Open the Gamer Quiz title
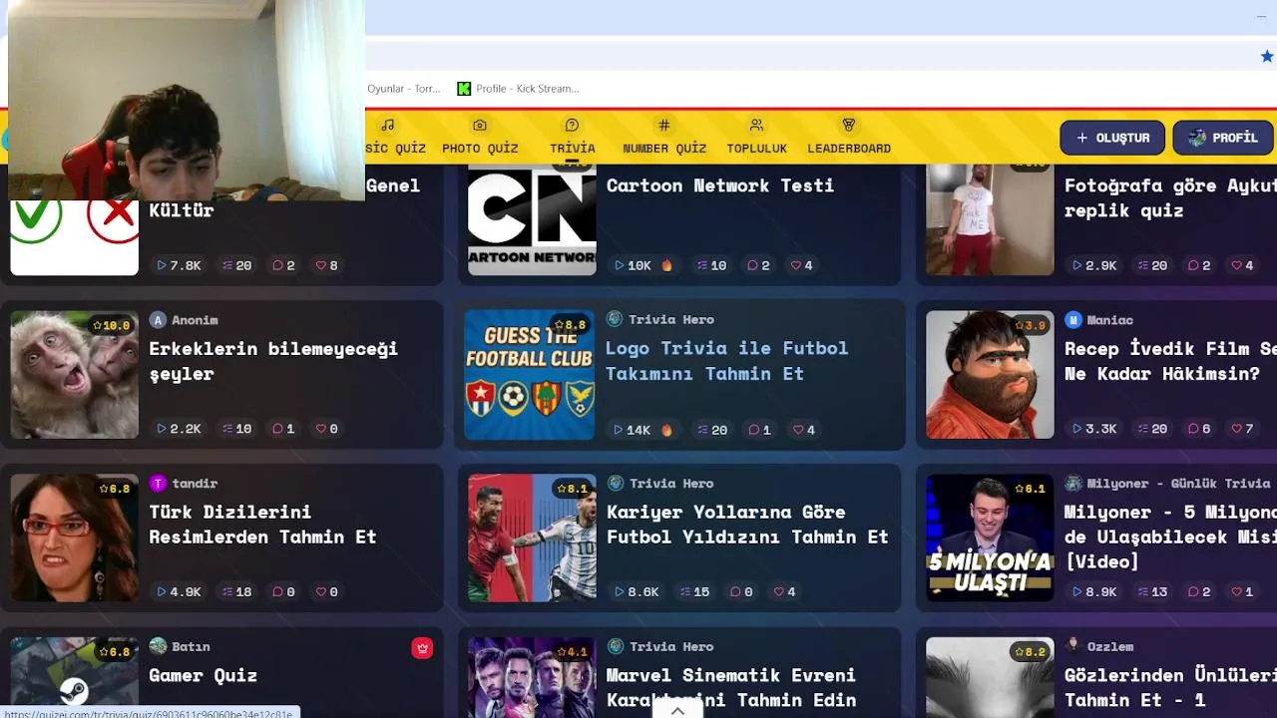1277x718 pixels. click(204, 675)
